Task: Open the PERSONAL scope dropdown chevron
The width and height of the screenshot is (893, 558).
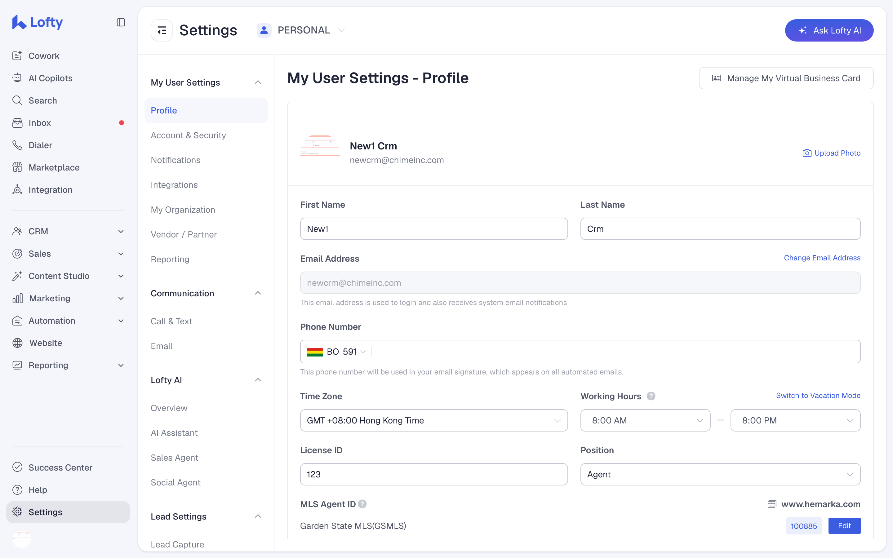Action: [x=342, y=30]
